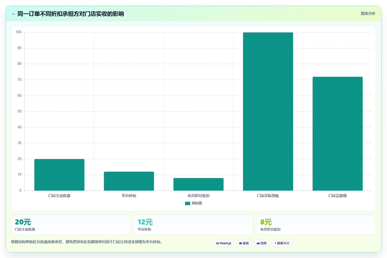Click x-axis label 会员积分抵扣
The height and width of the screenshot is (258, 387).
coord(198,196)
